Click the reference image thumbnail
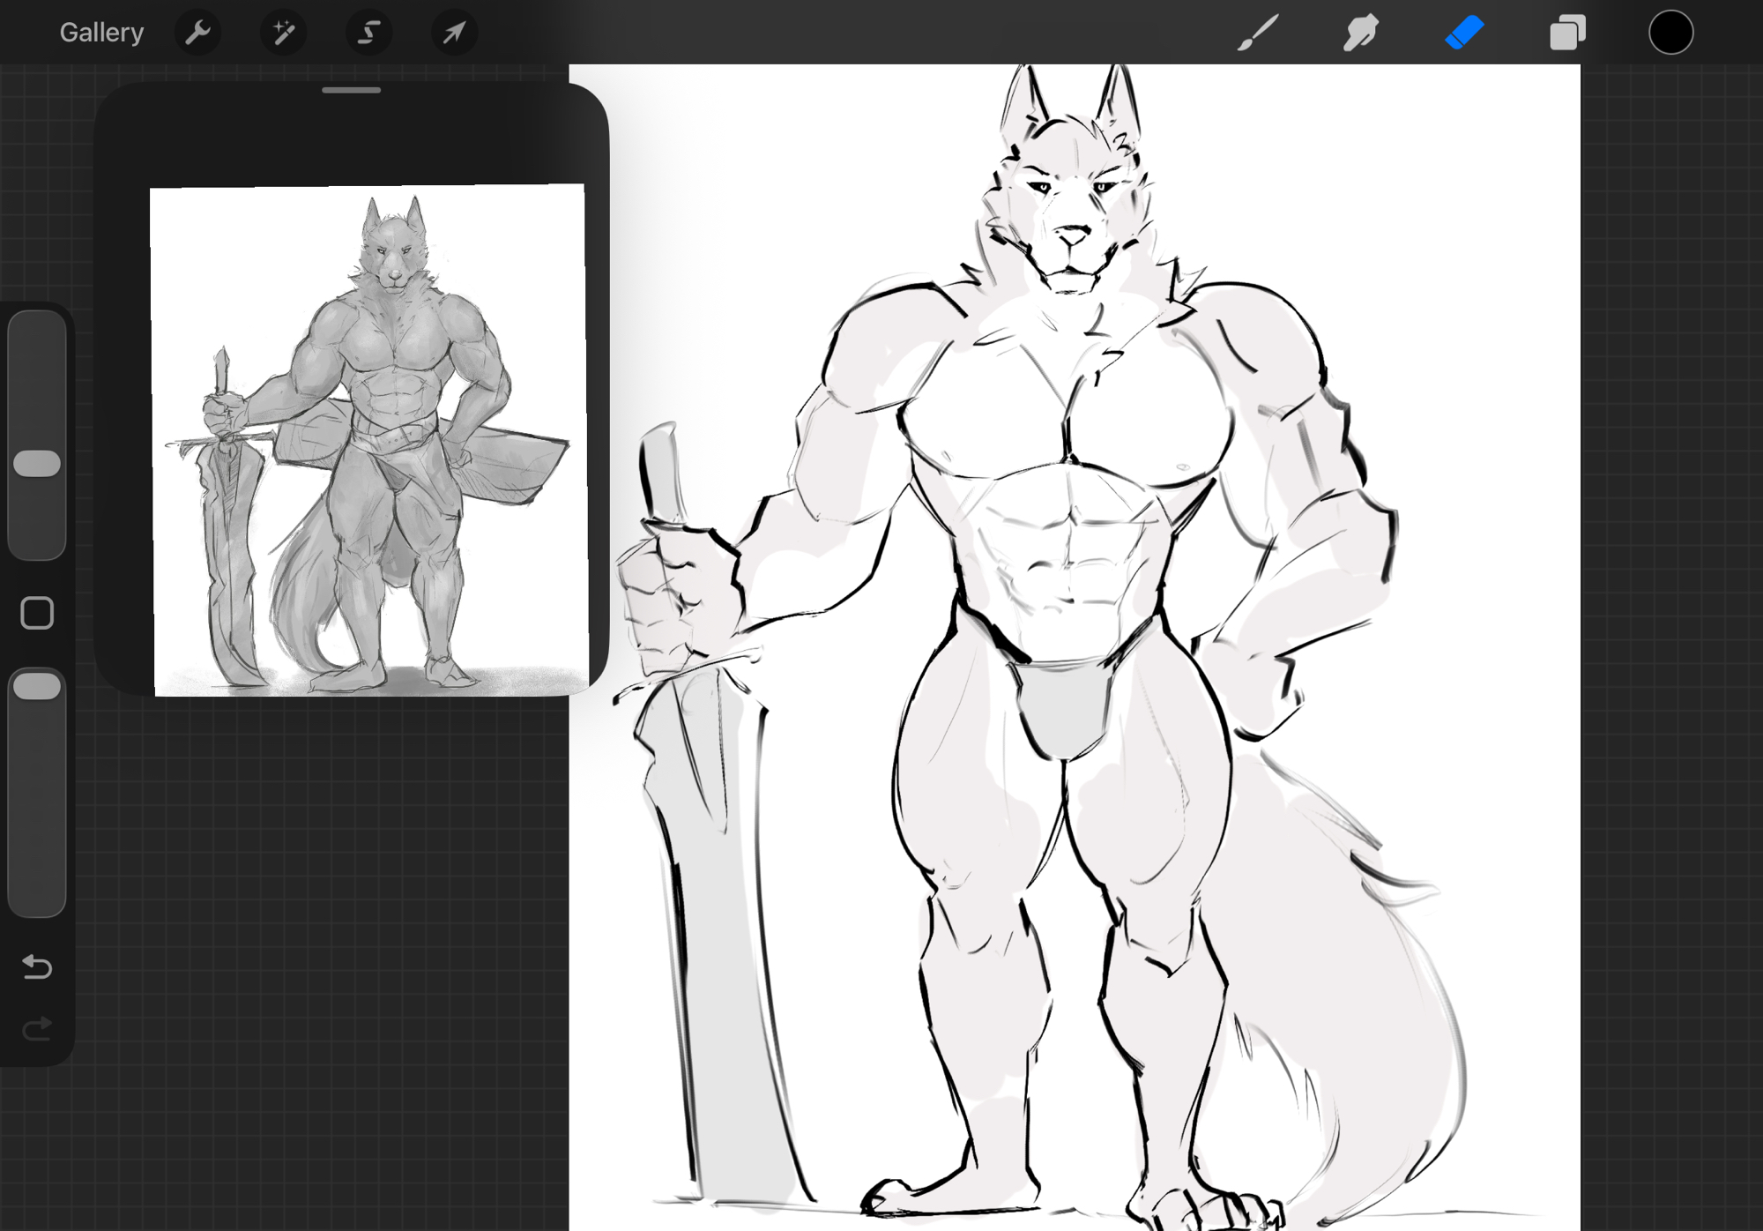The height and width of the screenshot is (1231, 1763). (x=370, y=441)
